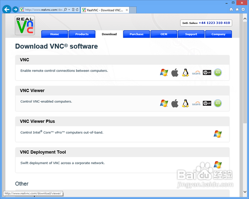Open browser tools gear icon
249x199 pixels.
243,9
